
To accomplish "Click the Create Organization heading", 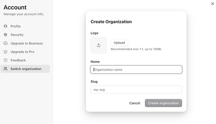I will pyautogui.click(x=111, y=22).
